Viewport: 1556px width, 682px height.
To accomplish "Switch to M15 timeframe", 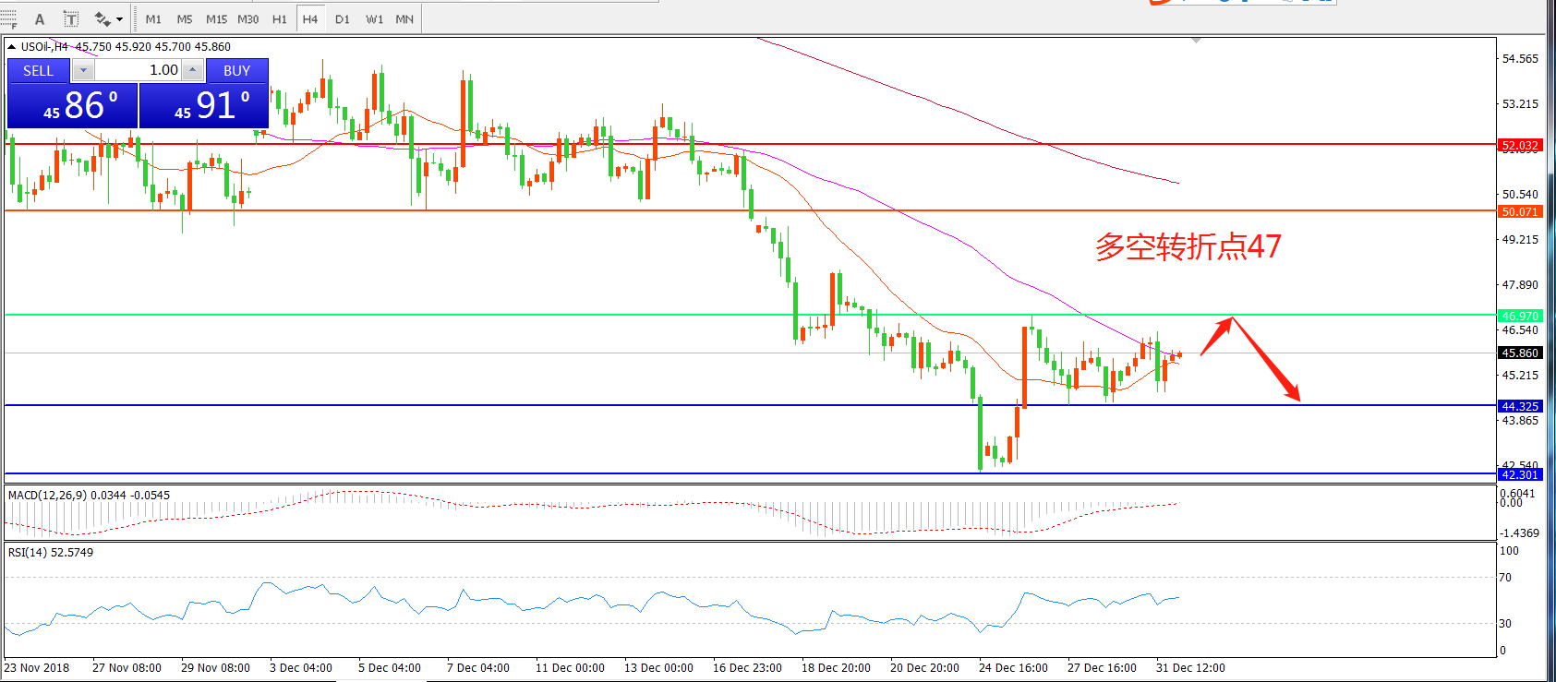I will coord(216,19).
